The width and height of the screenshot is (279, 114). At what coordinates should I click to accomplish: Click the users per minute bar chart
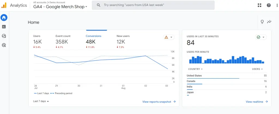(226, 60)
